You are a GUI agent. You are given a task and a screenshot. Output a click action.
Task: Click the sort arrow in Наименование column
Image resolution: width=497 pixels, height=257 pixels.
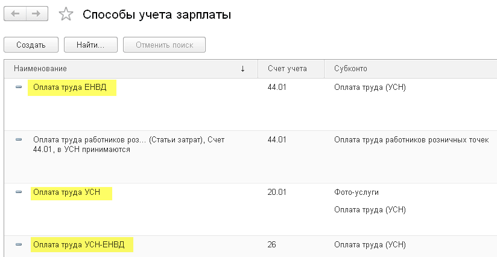242,69
